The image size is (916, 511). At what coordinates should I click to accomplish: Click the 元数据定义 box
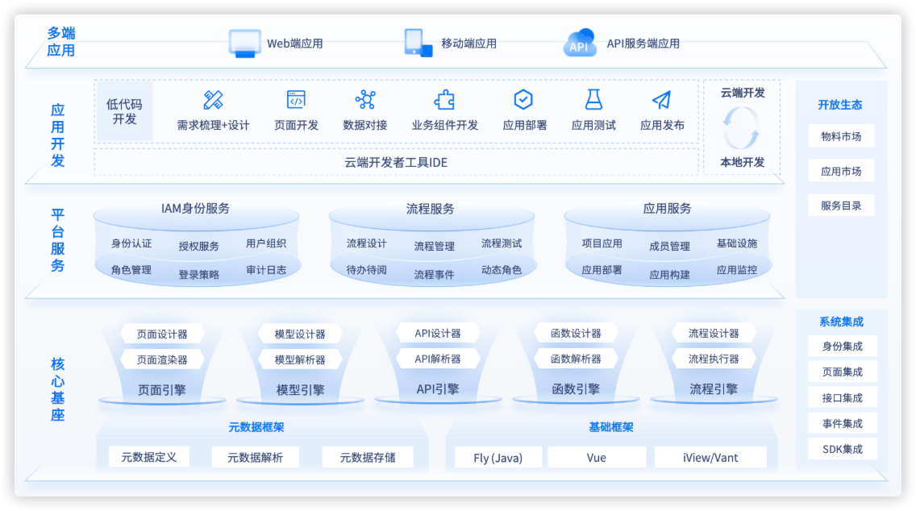pos(148,457)
